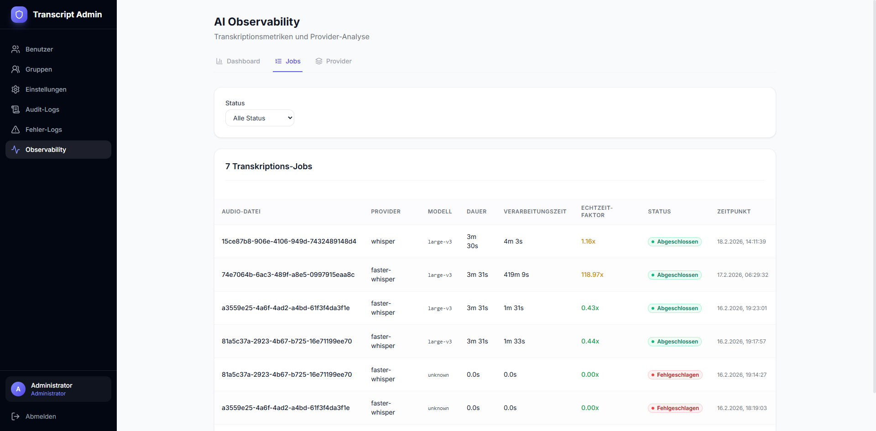This screenshot has height=431, width=876.
Task: Click the Fehler-Logs warning triangle icon
Action: coord(16,130)
